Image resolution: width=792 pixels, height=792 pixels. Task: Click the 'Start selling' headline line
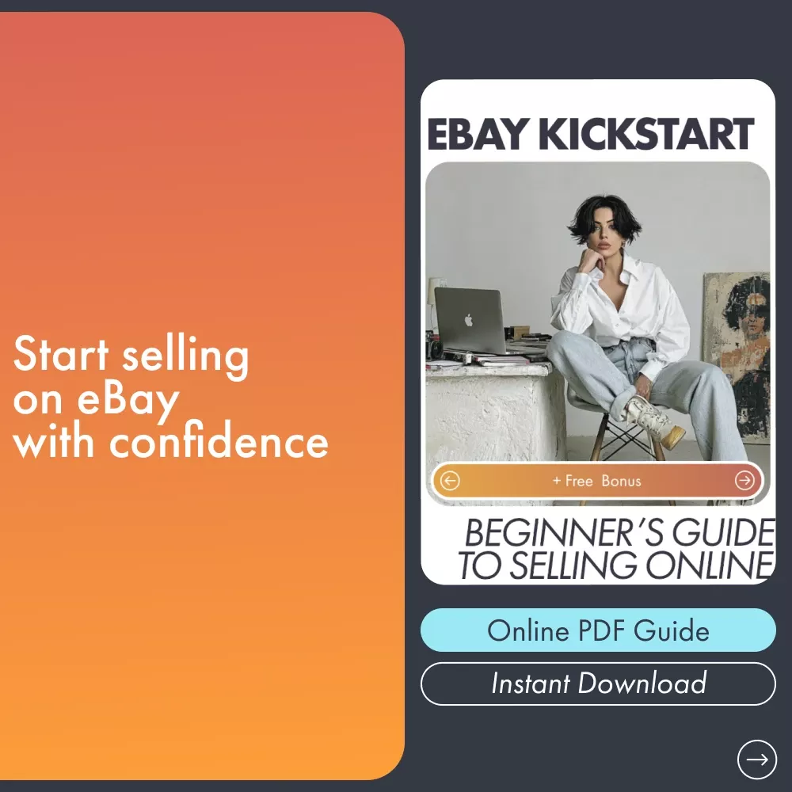pos(131,356)
